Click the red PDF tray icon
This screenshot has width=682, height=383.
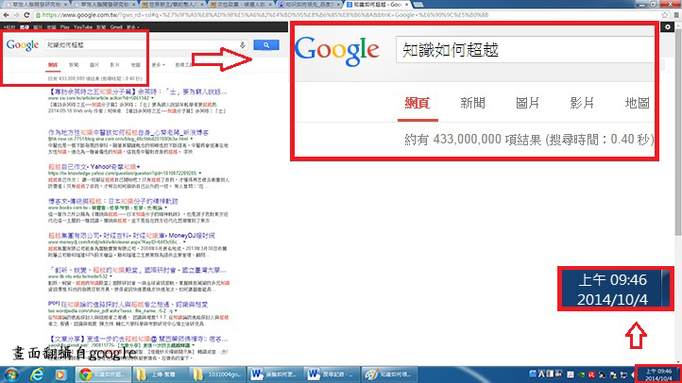(x=571, y=375)
